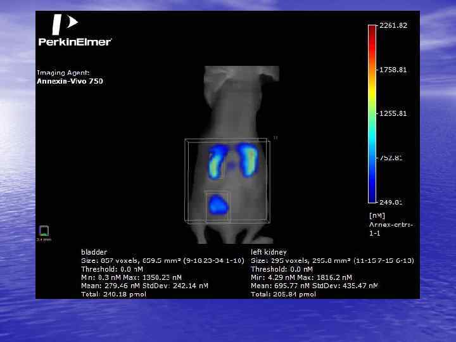Click the 752.81 scale value
The width and height of the screenshot is (456, 342).
391,158
